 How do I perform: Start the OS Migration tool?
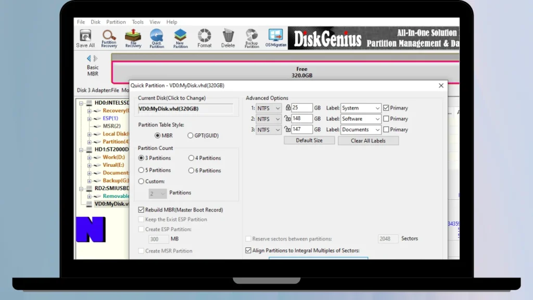pos(276,38)
